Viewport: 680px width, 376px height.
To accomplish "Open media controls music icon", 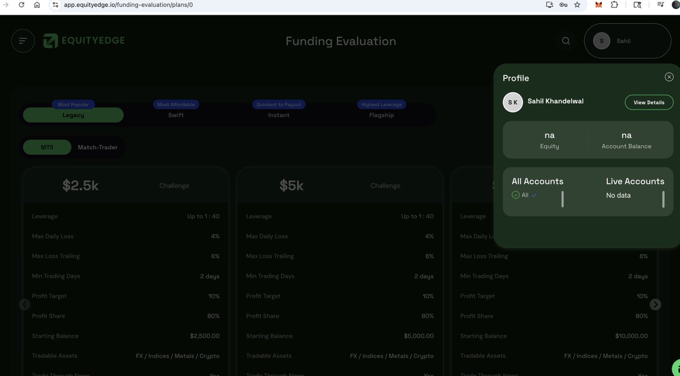I will pyautogui.click(x=661, y=5).
